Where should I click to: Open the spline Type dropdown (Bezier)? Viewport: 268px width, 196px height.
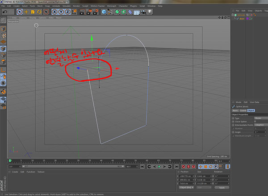tap(261, 118)
